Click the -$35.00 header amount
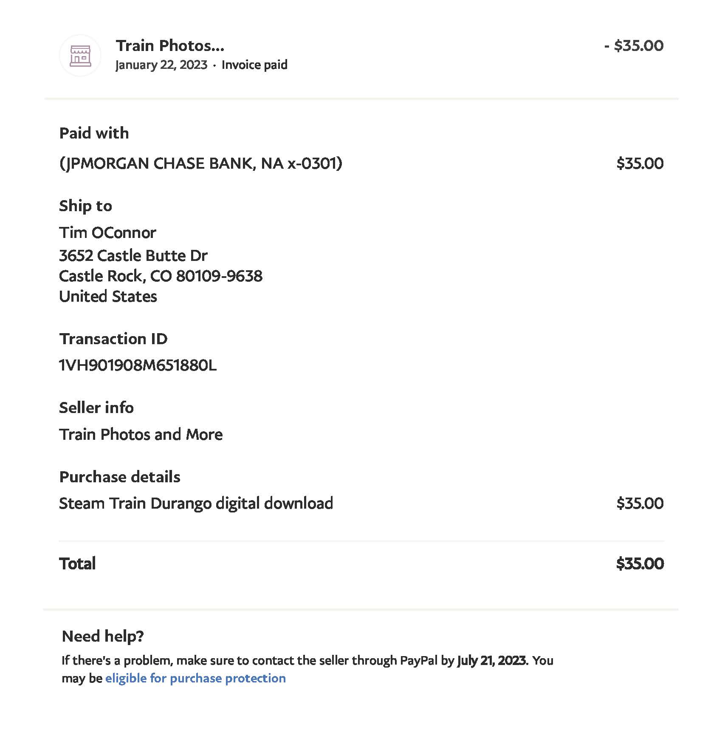The width and height of the screenshot is (722, 733). click(634, 45)
